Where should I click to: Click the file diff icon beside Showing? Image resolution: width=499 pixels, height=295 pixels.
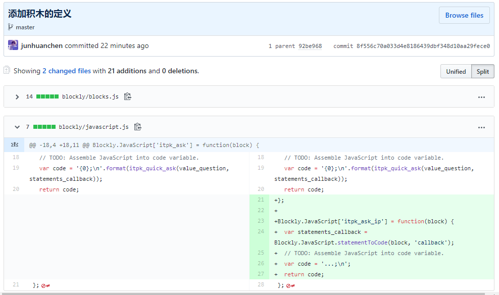[7, 70]
